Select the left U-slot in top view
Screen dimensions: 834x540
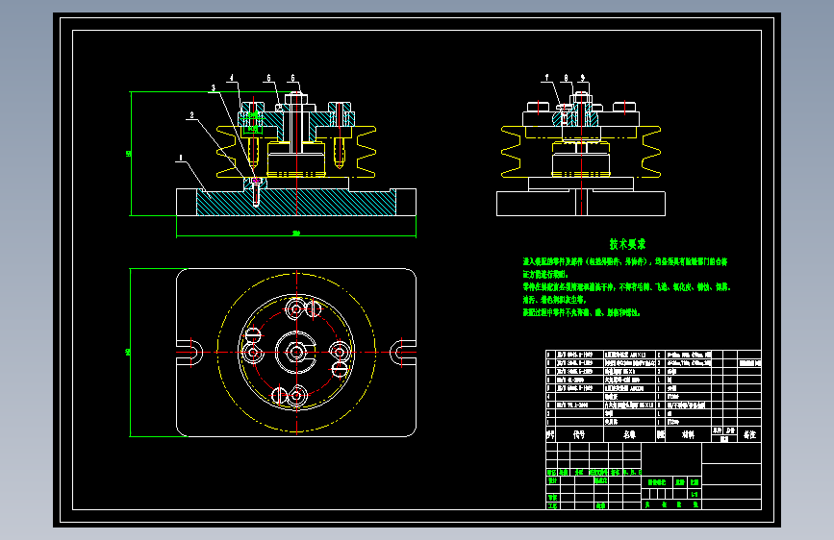coord(190,352)
